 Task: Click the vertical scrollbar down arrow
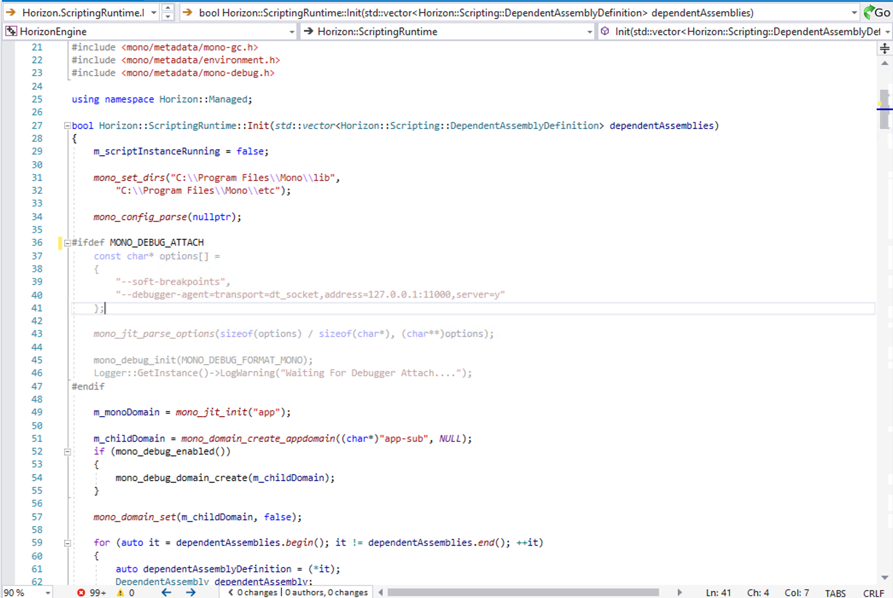(x=884, y=578)
